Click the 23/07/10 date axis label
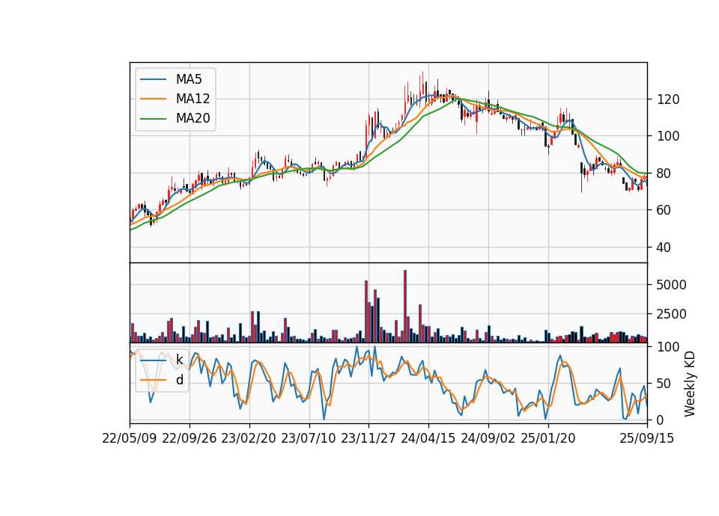The height and width of the screenshot is (516, 719). tap(309, 438)
